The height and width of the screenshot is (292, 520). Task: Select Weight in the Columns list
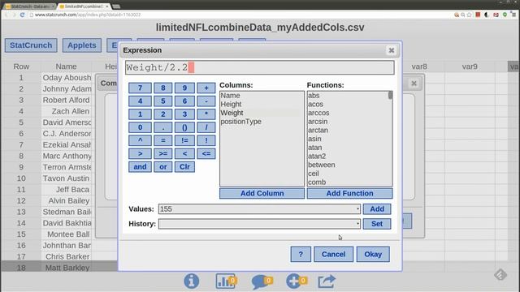tap(232, 113)
